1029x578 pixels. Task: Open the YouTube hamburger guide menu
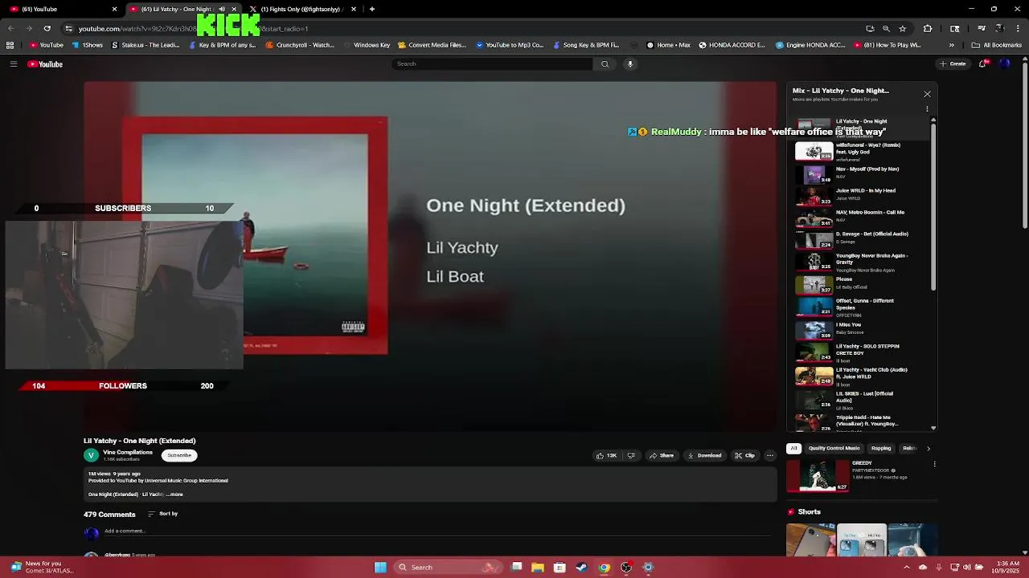(13, 63)
